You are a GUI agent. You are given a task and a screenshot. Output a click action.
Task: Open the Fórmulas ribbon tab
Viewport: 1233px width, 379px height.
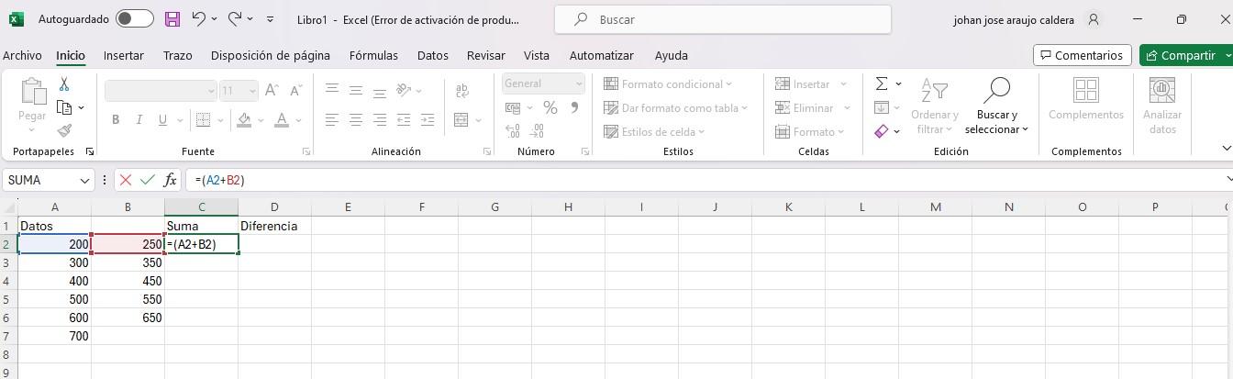[x=373, y=55]
